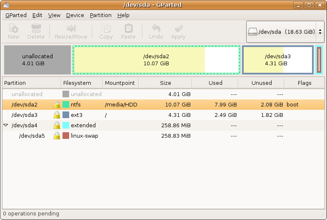Click the 1.82 GiB unused value
327x220 pixels.
272,115
